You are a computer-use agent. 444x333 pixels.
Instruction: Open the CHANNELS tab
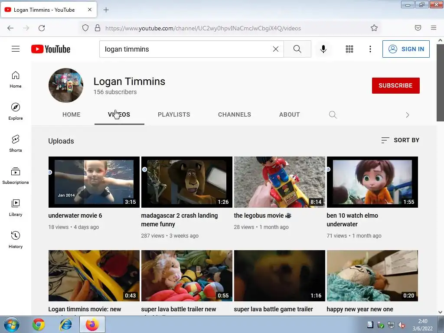pos(235,114)
